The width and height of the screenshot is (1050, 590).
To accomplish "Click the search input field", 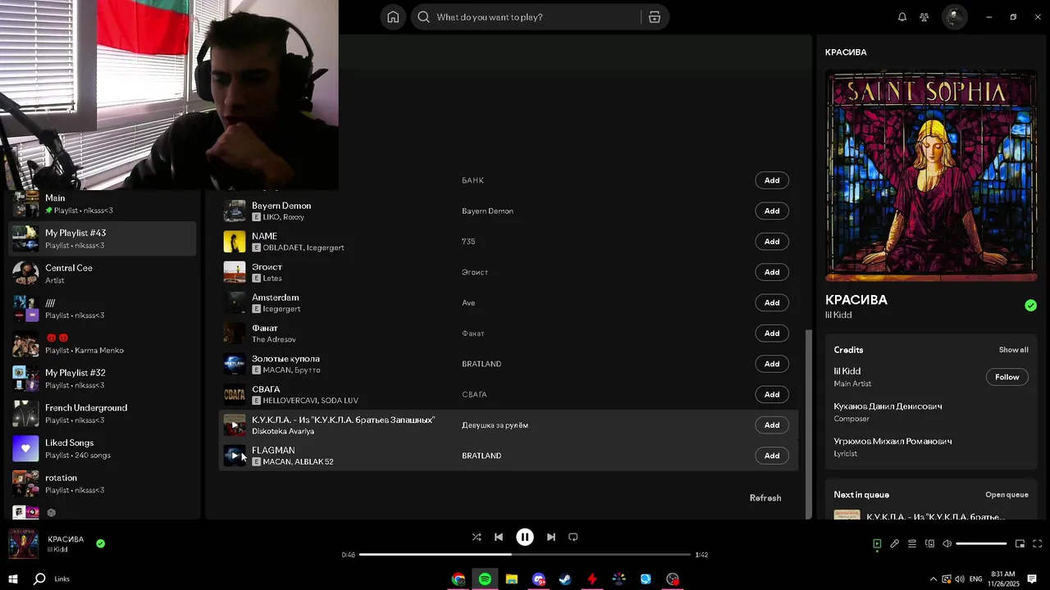I will [x=535, y=17].
